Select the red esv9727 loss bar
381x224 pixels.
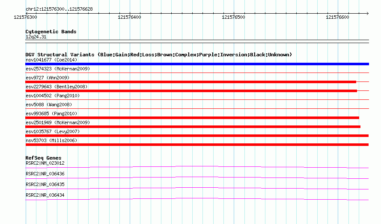pos(191,82)
